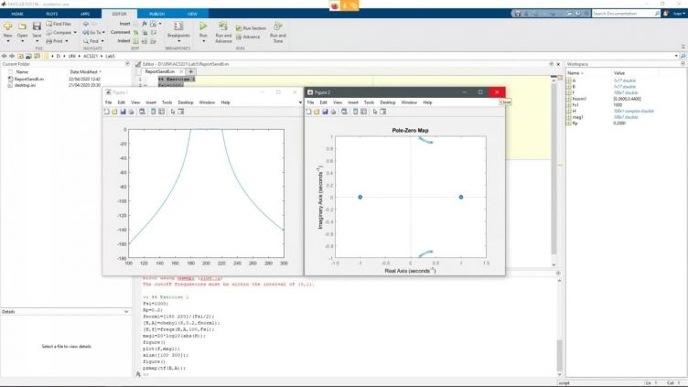Click Save icon in Figure 2 toolbar
Viewport: 688px width, 387px height.
click(x=325, y=112)
